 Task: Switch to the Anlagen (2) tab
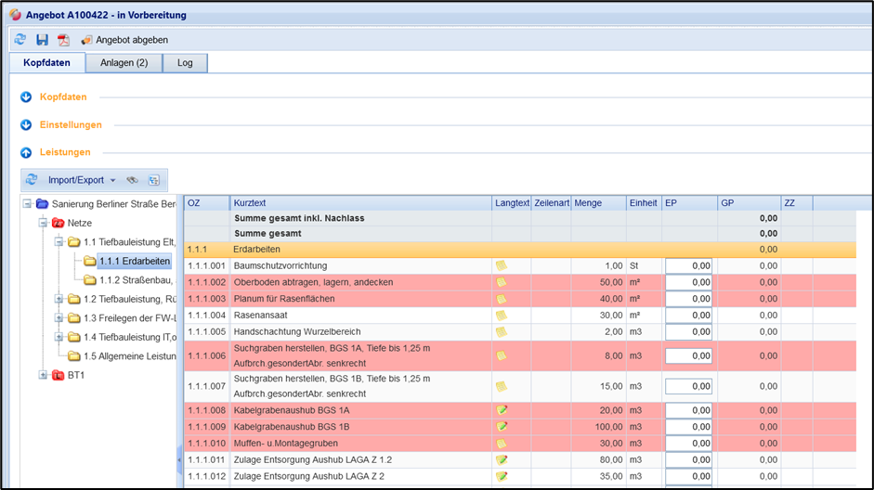point(124,63)
